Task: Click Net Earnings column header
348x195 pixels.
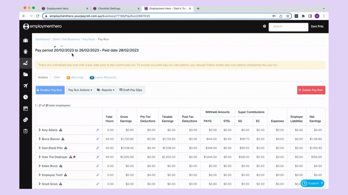Action: (x=315, y=119)
